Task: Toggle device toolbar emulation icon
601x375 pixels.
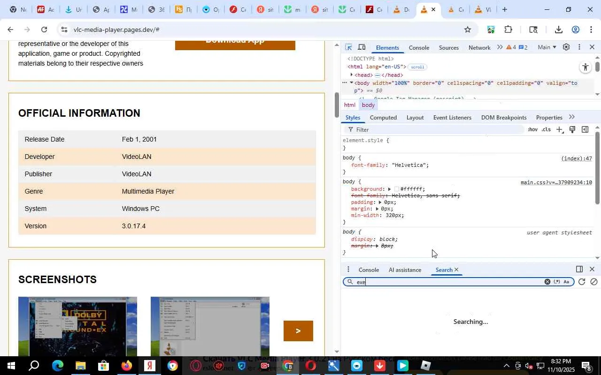Action: click(x=362, y=47)
